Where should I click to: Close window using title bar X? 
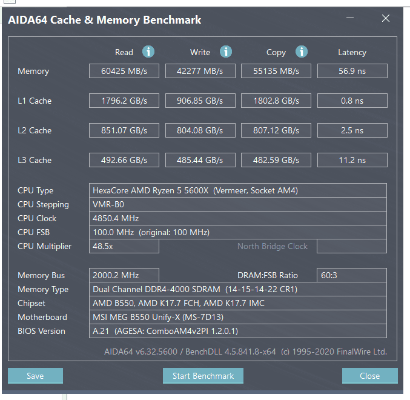click(386, 19)
